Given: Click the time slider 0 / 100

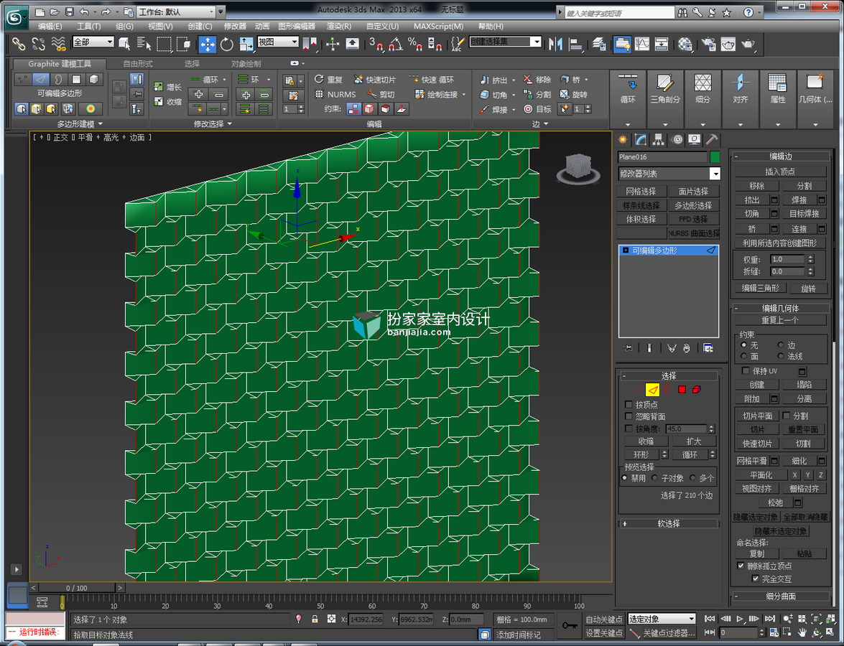Looking at the screenshot, I should (76, 588).
